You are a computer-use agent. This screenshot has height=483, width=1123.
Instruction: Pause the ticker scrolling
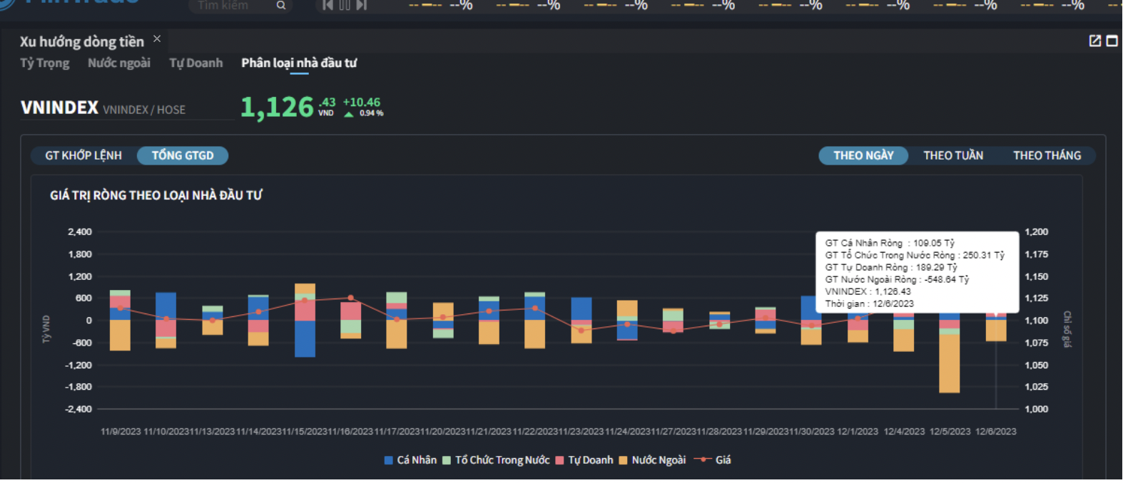(x=345, y=6)
